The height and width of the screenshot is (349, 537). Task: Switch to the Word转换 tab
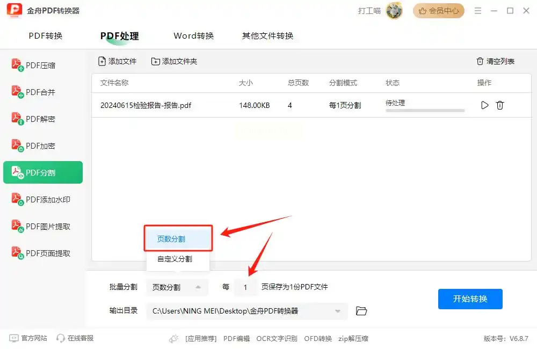193,35
